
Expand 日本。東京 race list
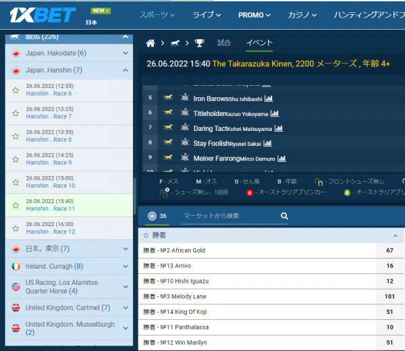tap(126, 249)
